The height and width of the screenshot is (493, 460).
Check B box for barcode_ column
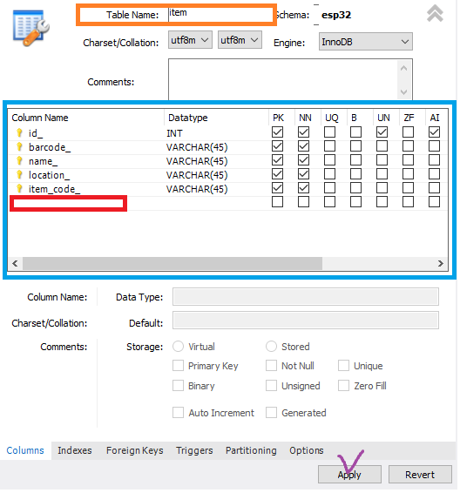click(356, 145)
